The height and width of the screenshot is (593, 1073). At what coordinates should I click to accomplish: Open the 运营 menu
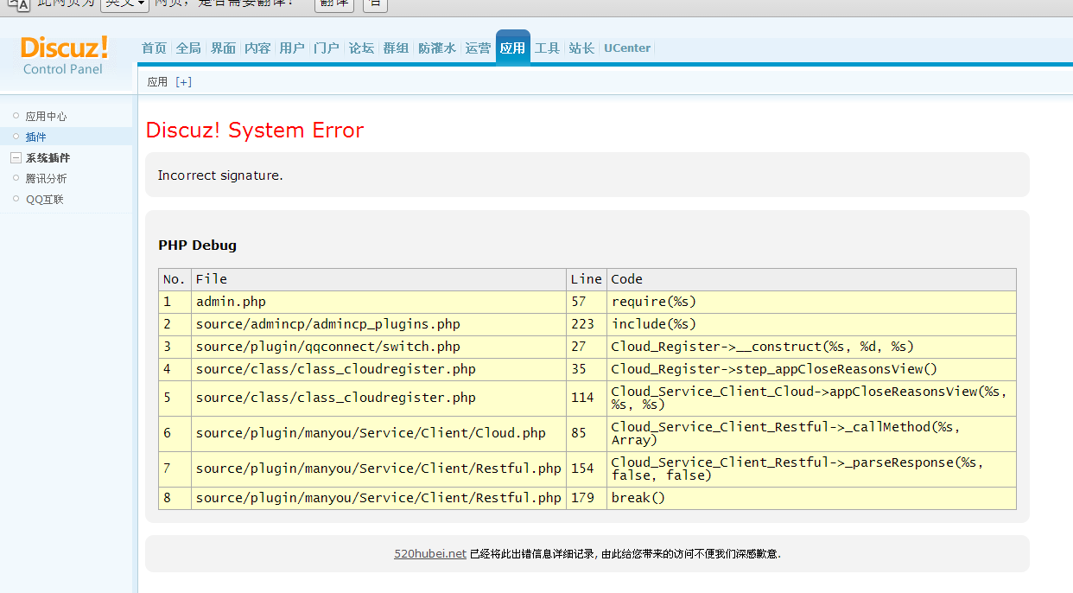(478, 48)
